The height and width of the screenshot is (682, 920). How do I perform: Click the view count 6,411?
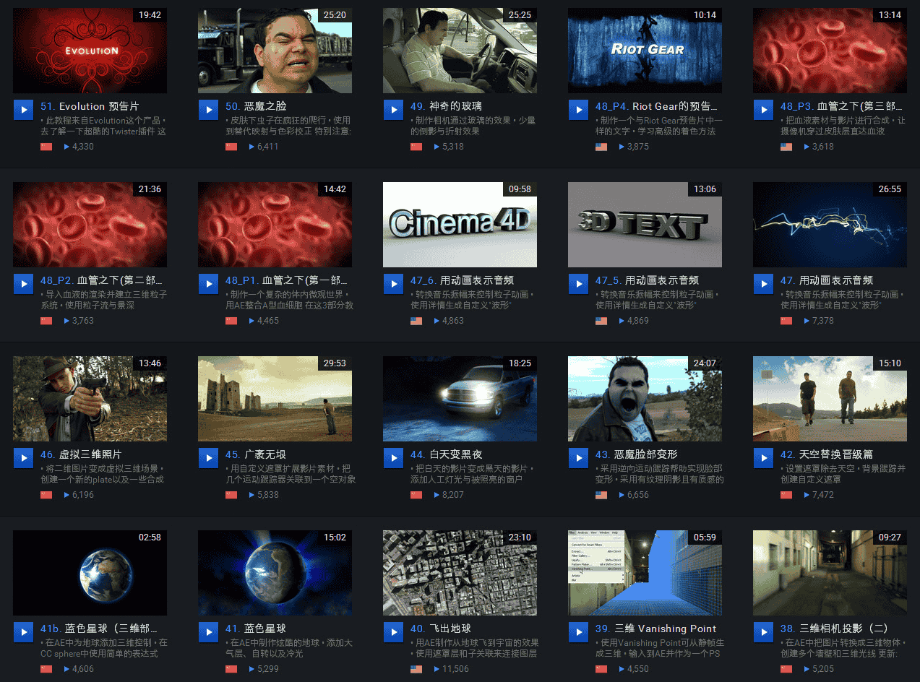268,147
